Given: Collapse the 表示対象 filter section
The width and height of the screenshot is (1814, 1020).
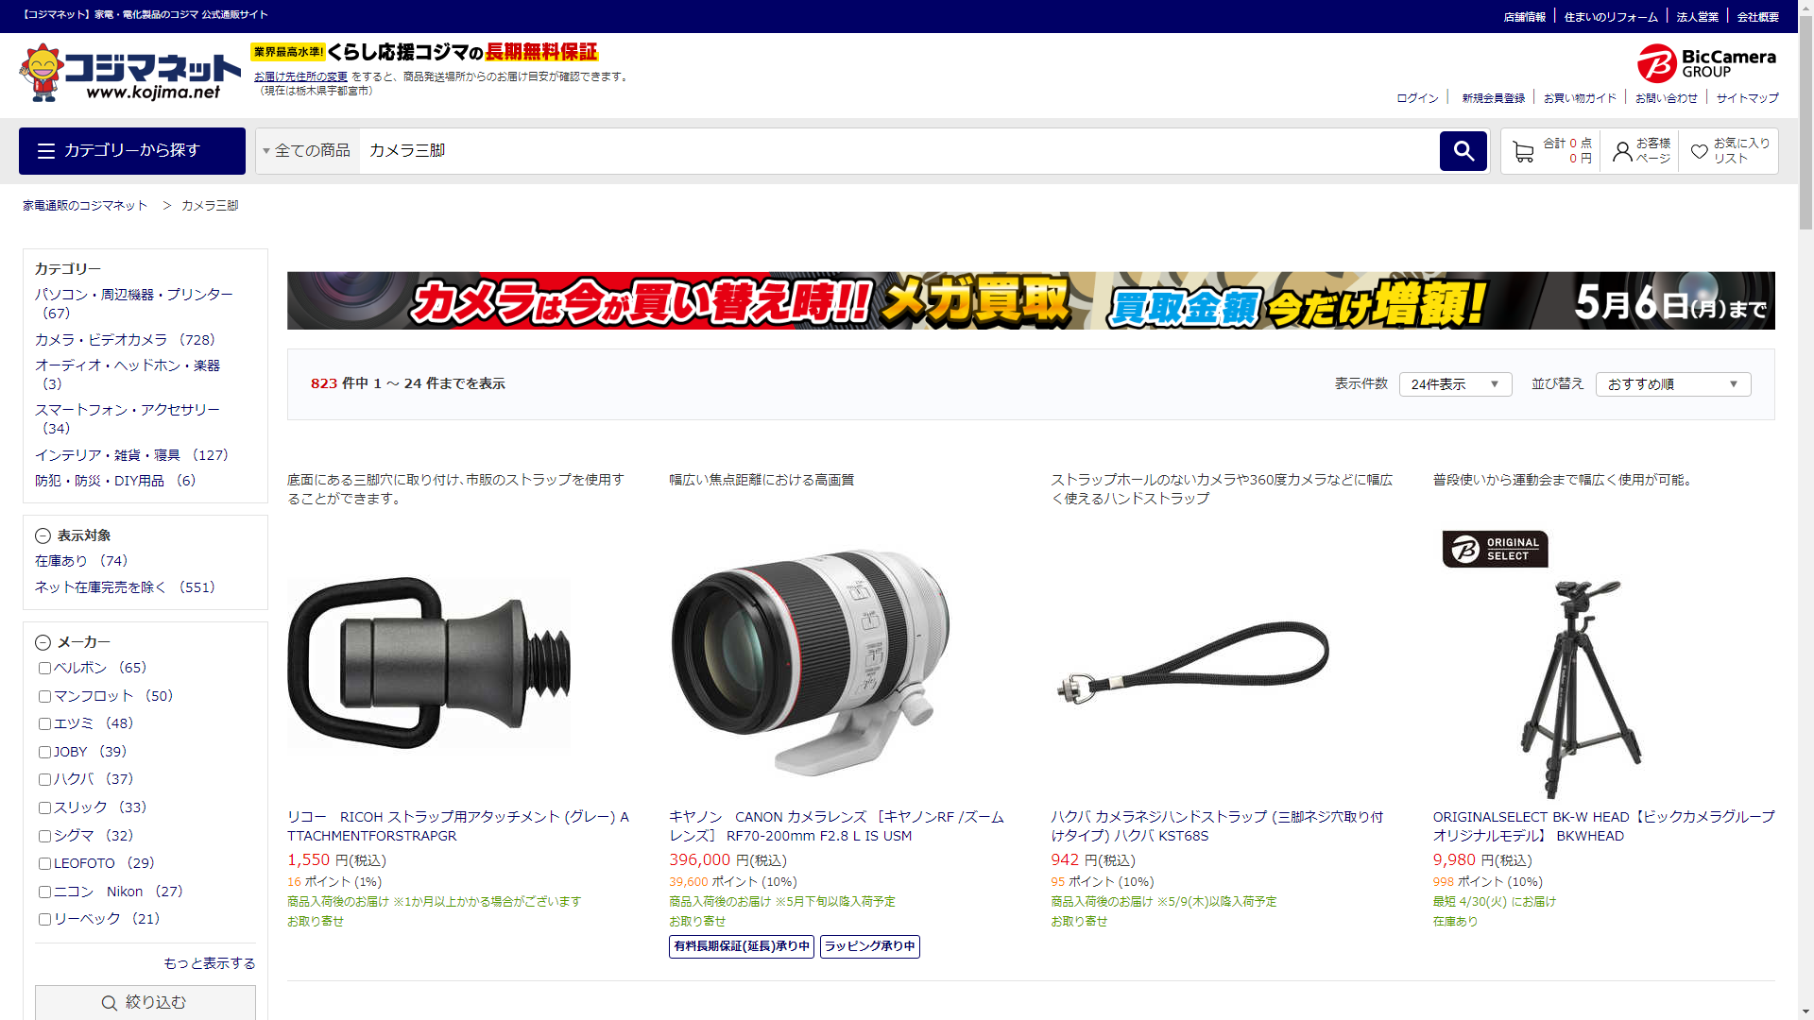Looking at the screenshot, I should click(43, 536).
